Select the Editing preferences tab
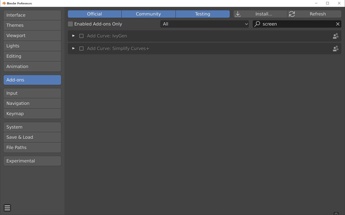This screenshot has width=345, height=215. click(32, 56)
